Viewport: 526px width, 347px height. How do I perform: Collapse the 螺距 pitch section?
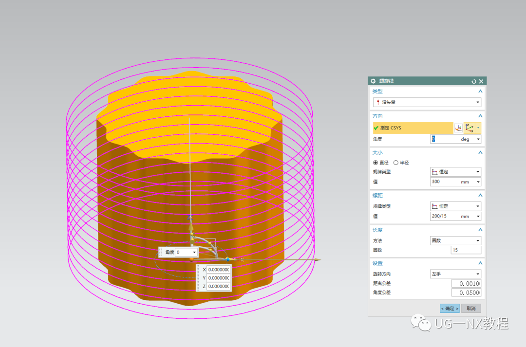[480, 195]
